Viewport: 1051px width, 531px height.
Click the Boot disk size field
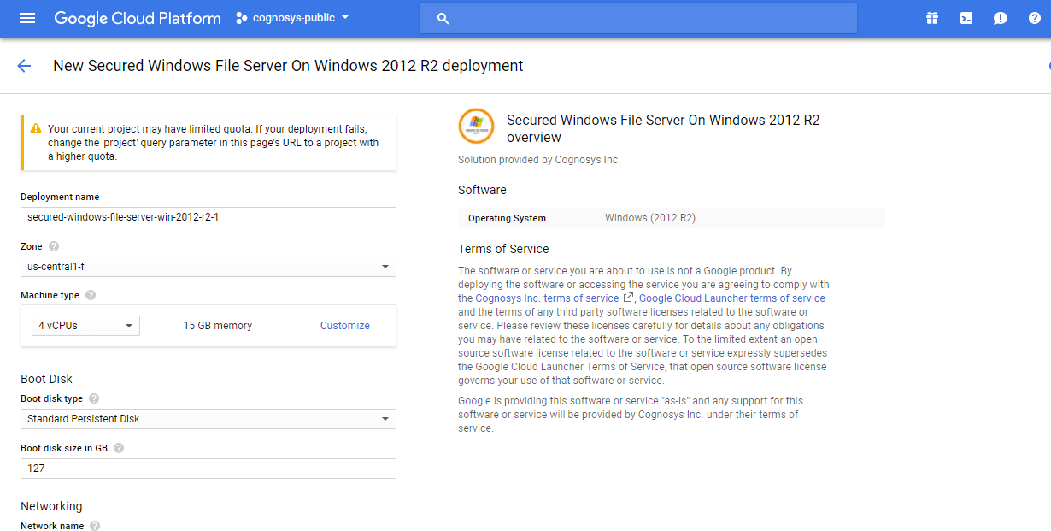208,469
